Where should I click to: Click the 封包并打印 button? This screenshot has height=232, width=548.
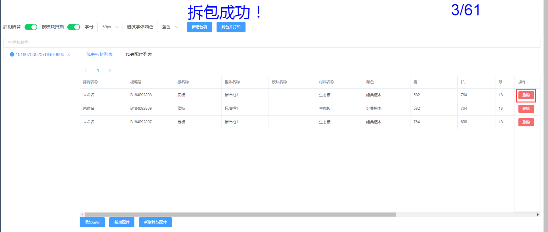tap(231, 27)
